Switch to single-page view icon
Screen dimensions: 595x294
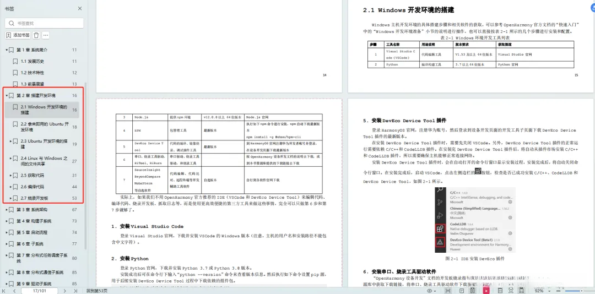coord(462,291)
